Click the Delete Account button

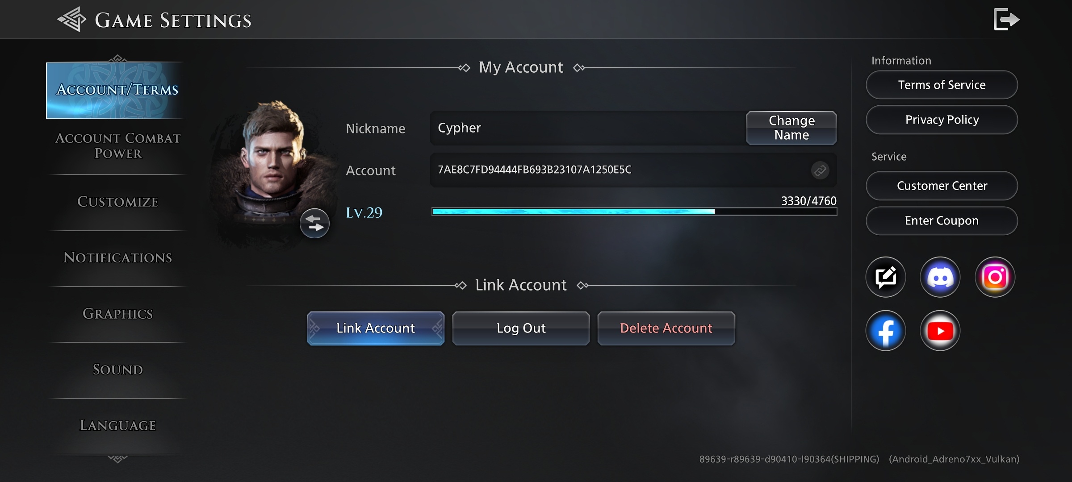pos(666,328)
